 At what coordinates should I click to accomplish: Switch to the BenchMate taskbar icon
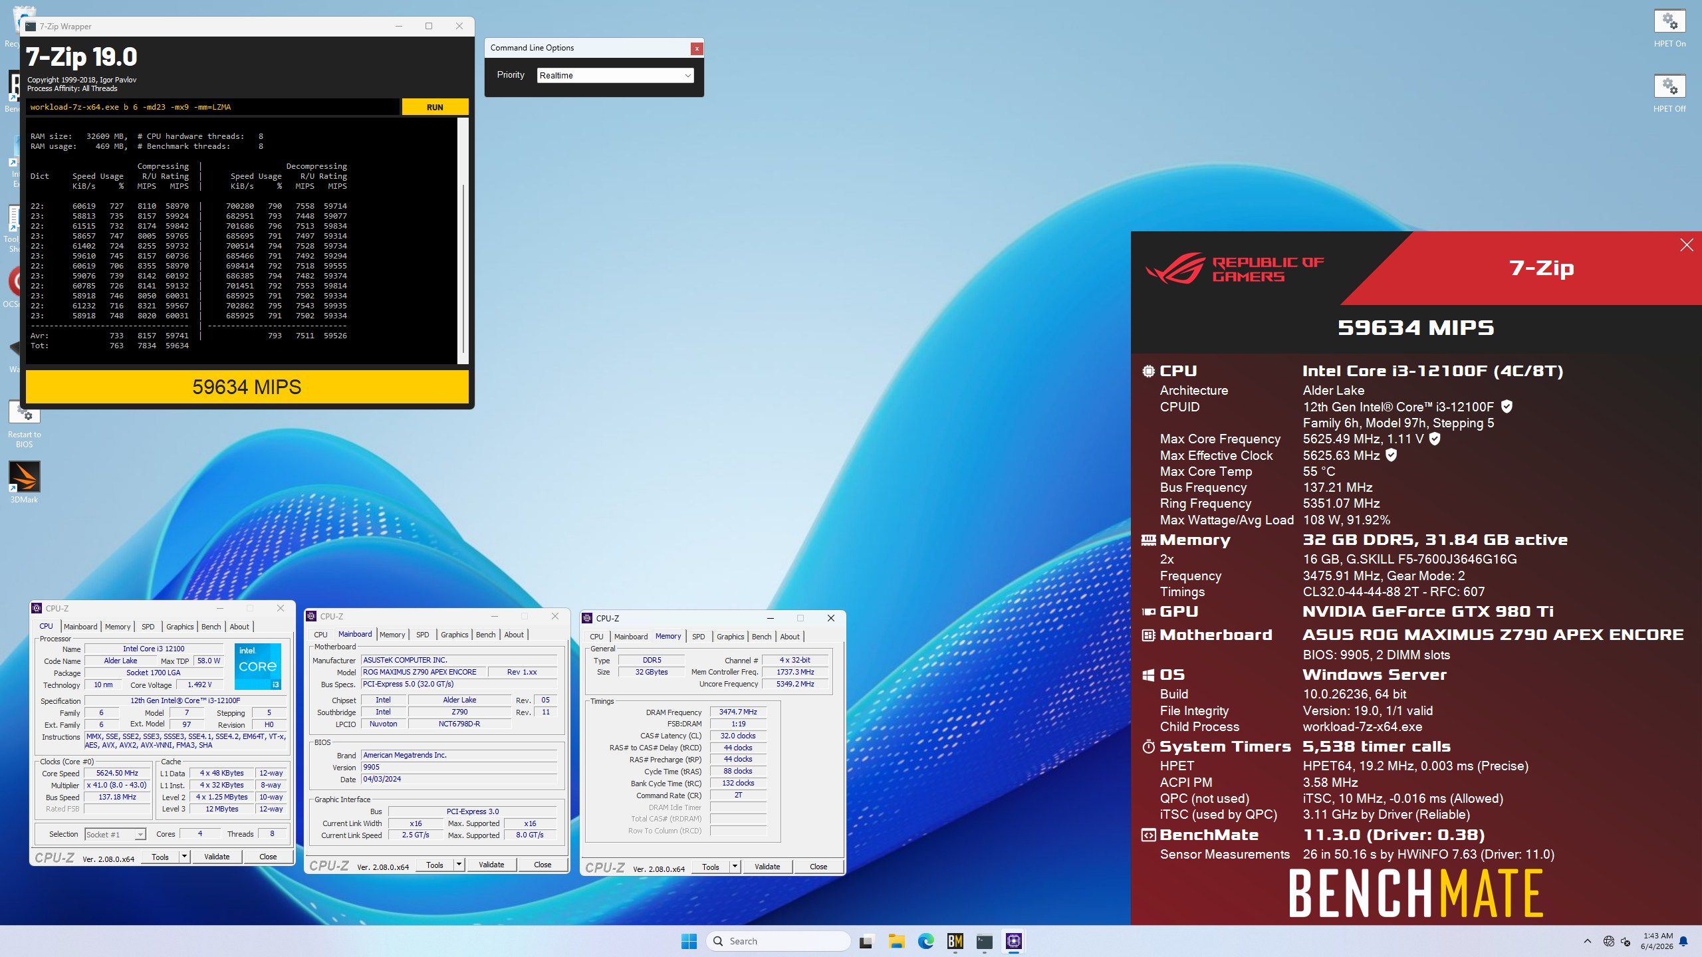[955, 941]
